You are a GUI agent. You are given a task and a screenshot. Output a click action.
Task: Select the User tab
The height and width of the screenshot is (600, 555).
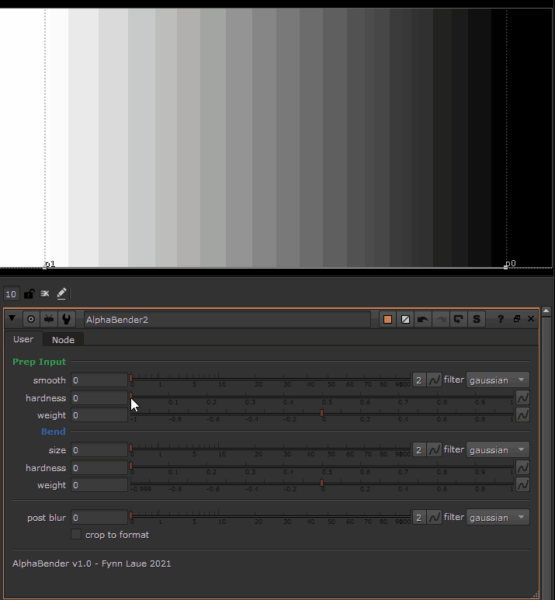coord(23,339)
